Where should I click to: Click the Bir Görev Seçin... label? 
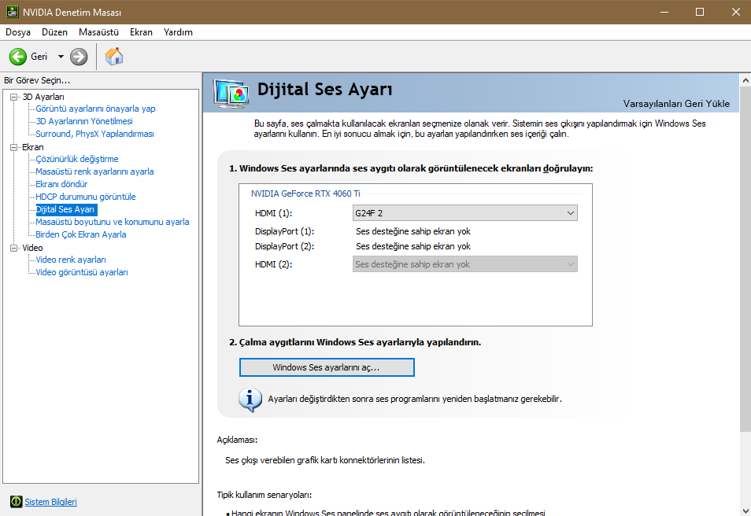[x=37, y=80]
